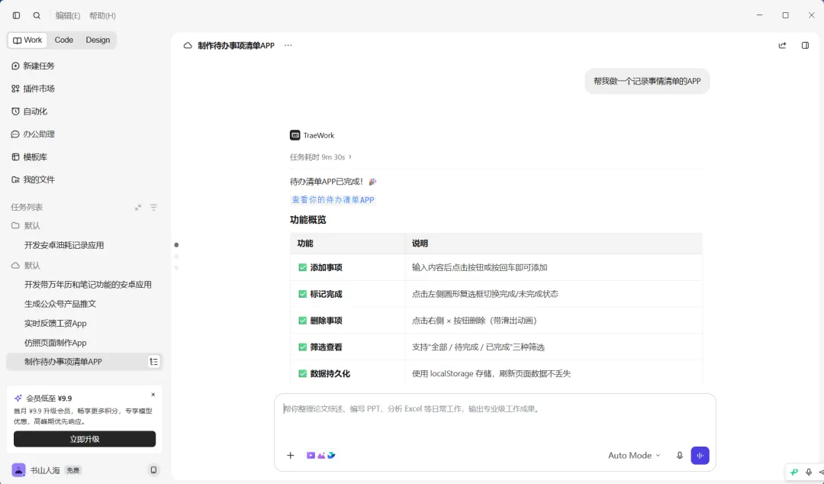Toggle the right side panel icon
Screen dimensions: 824x484
click(x=805, y=46)
